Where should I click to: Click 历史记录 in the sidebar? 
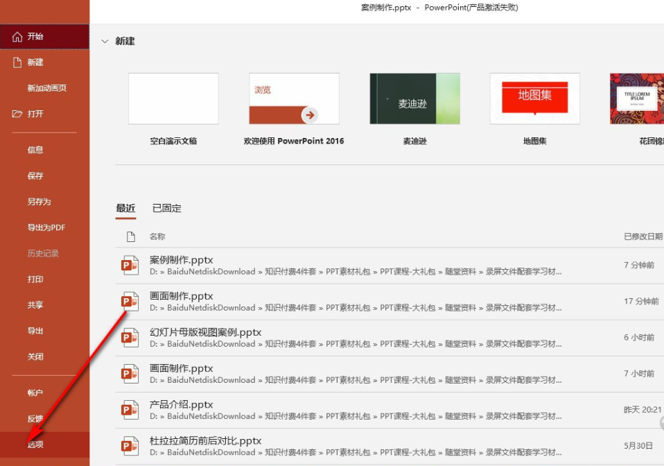(x=44, y=253)
